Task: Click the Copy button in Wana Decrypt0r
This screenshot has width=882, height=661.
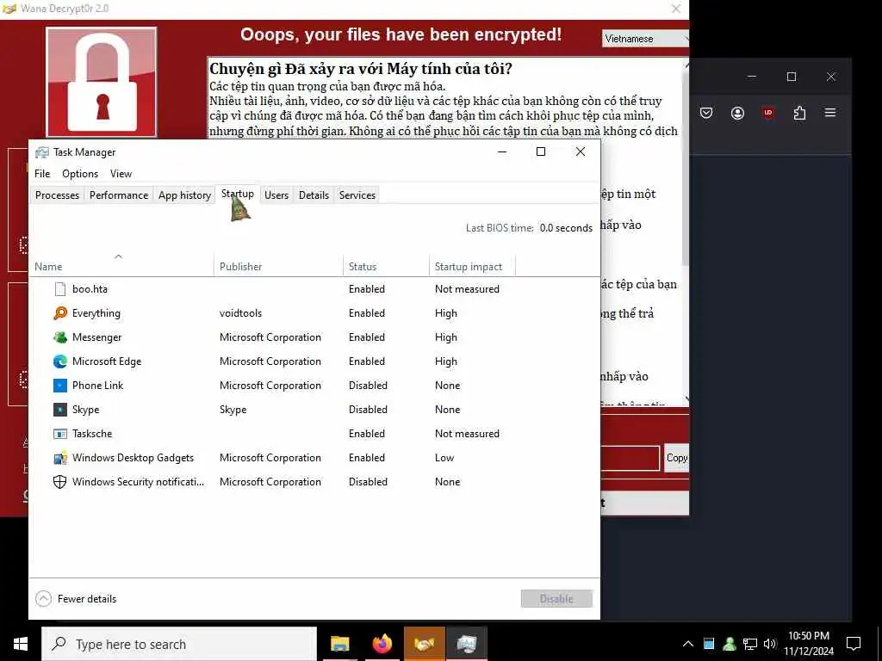Action: [677, 458]
